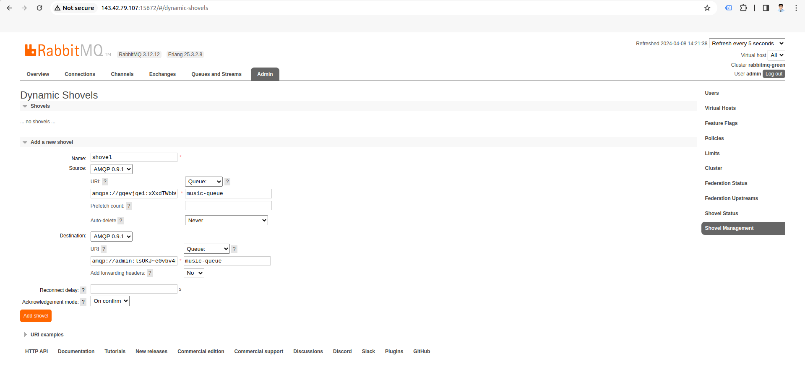Open the Auto-delete Never dropdown
This screenshot has width=805, height=367.
tap(226, 220)
